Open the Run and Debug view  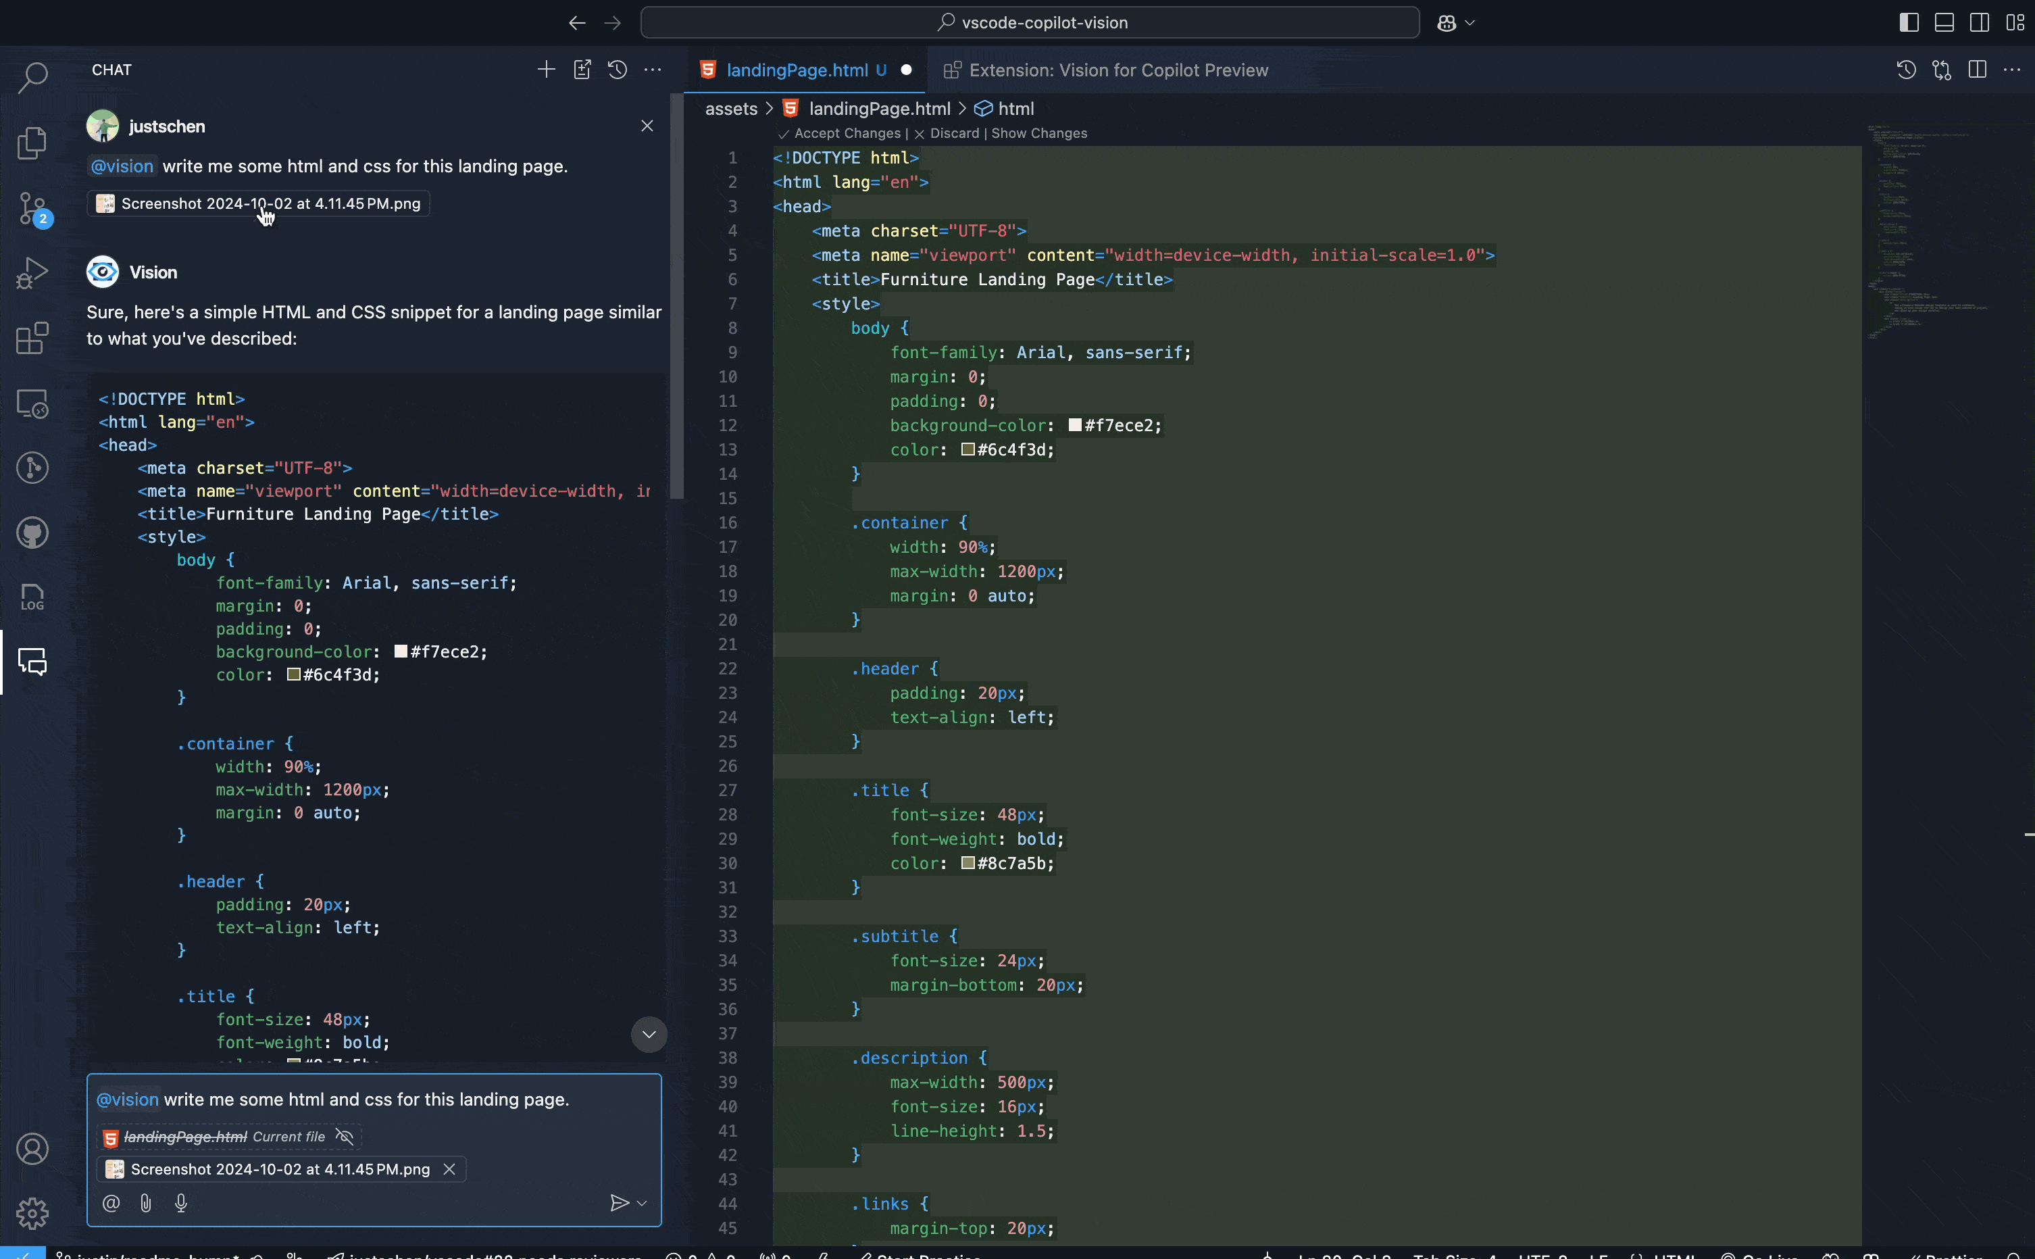tap(32, 272)
